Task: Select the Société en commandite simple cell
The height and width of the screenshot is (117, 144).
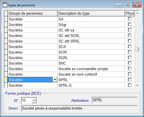Action: tap(91, 69)
